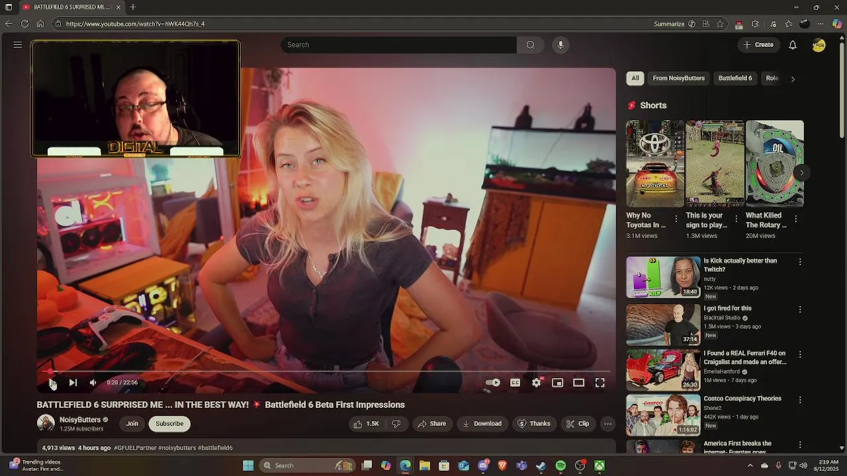Select the Battlefield 6 chip
The width and height of the screenshot is (847, 476).
click(735, 78)
